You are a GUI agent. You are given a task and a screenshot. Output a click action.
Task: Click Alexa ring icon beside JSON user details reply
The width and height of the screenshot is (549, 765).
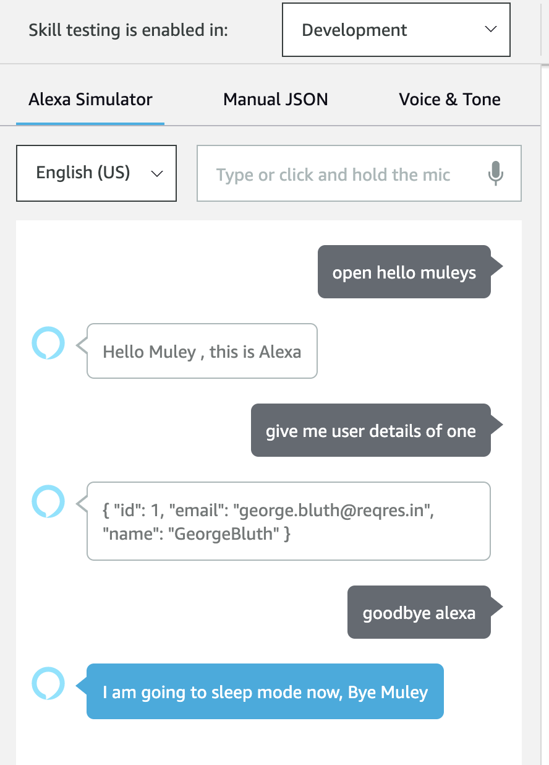[48, 502]
